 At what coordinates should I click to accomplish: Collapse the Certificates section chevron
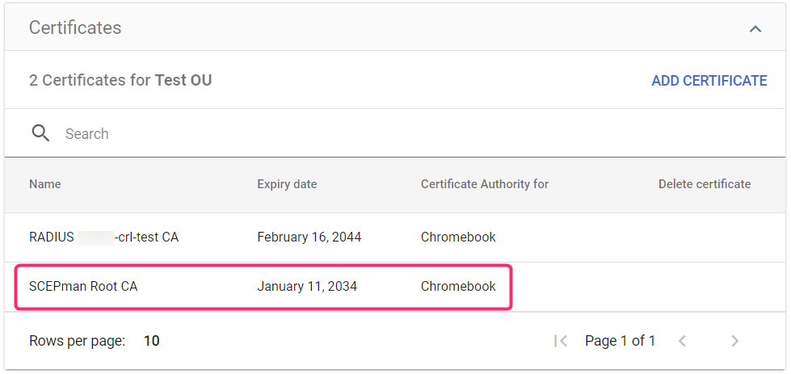(x=755, y=29)
